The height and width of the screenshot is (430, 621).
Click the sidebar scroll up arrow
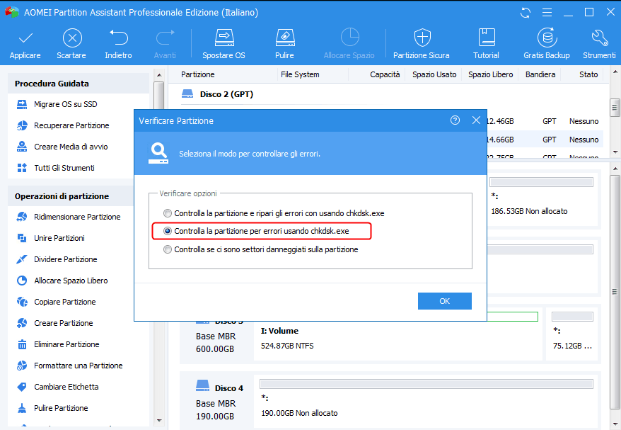tap(159, 75)
